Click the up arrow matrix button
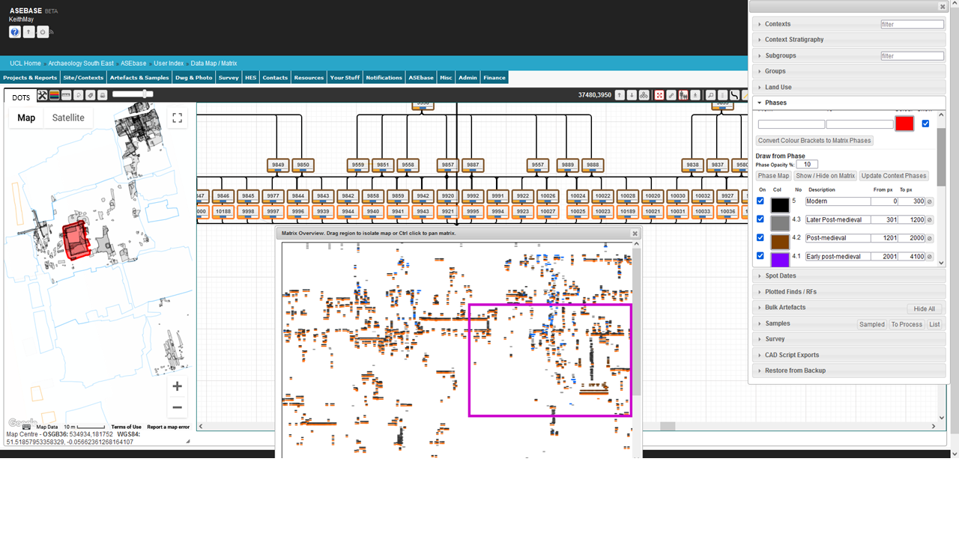This screenshot has width=959, height=539. (x=620, y=95)
